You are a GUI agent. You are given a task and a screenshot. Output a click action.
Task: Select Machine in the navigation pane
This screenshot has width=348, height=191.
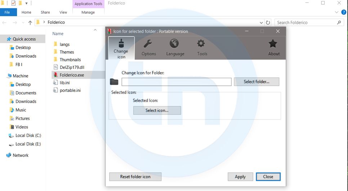21,76
